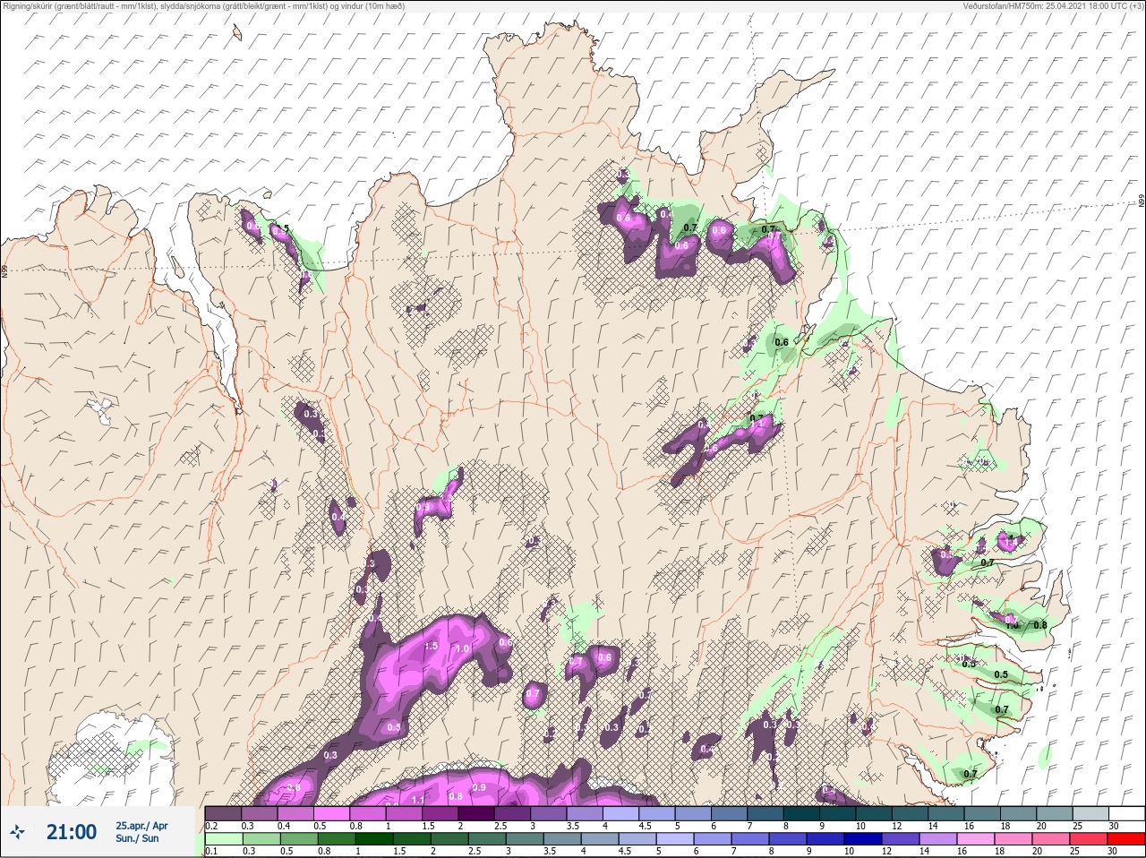
Task: Click the '25.apr./ Apr' date text
Action: click(141, 826)
